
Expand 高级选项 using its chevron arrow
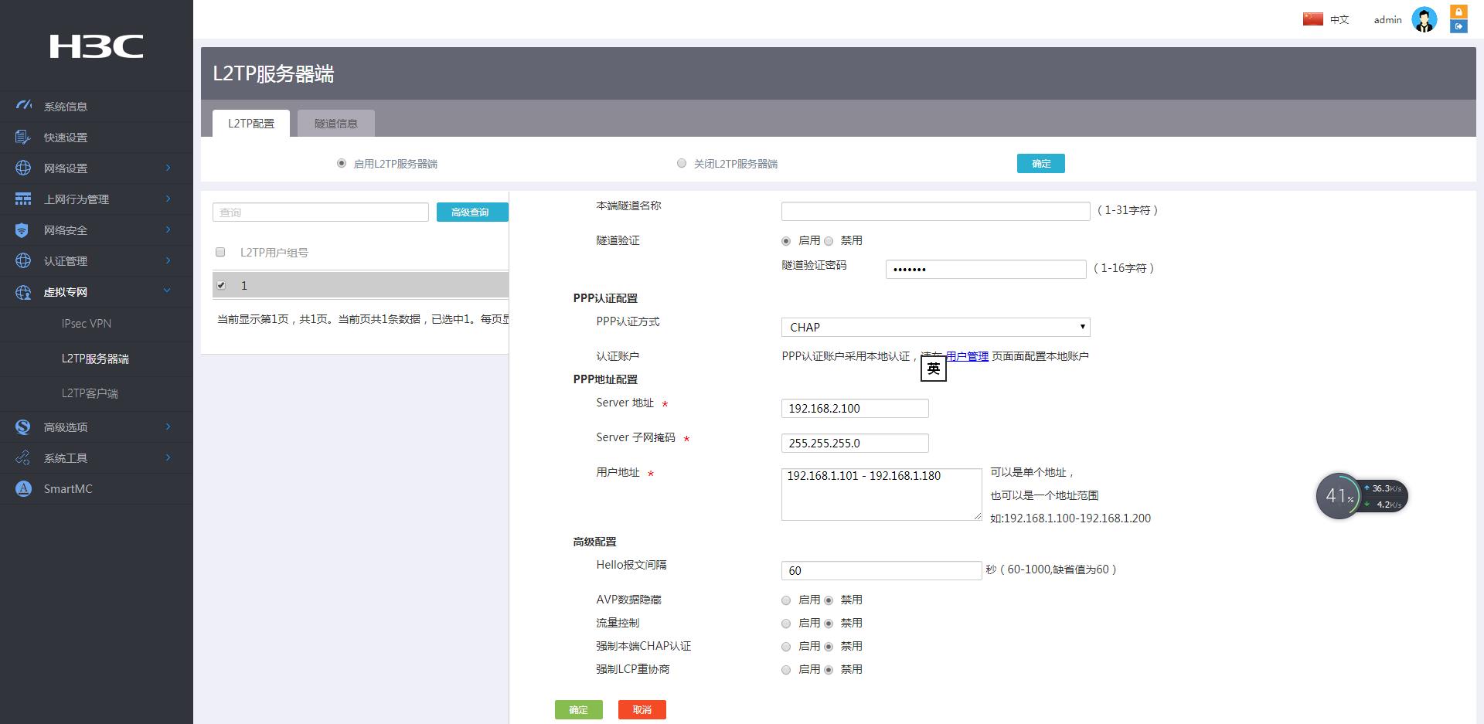tap(168, 427)
